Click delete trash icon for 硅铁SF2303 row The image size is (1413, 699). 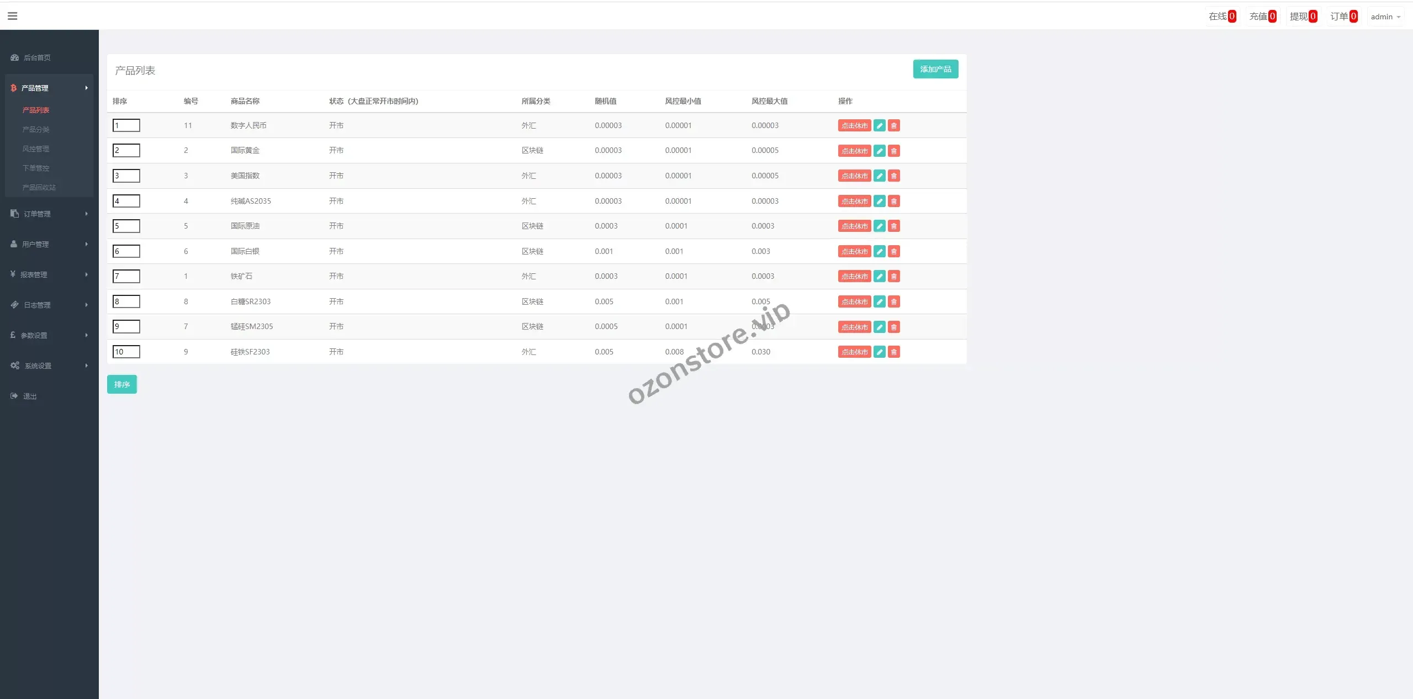pyautogui.click(x=893, y=352)
